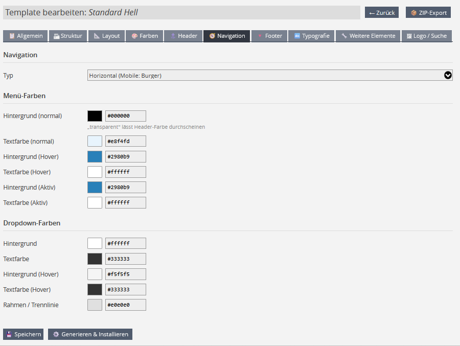Edit the Hintergrund (normal) hex field #000000
The height and width of the screenshot is (346, 460).
[x=126, y=116]
